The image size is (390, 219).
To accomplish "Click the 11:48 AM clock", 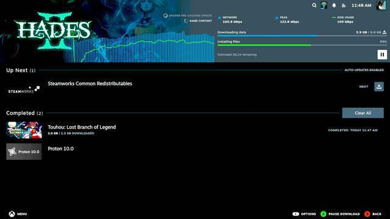I will 361,5.
